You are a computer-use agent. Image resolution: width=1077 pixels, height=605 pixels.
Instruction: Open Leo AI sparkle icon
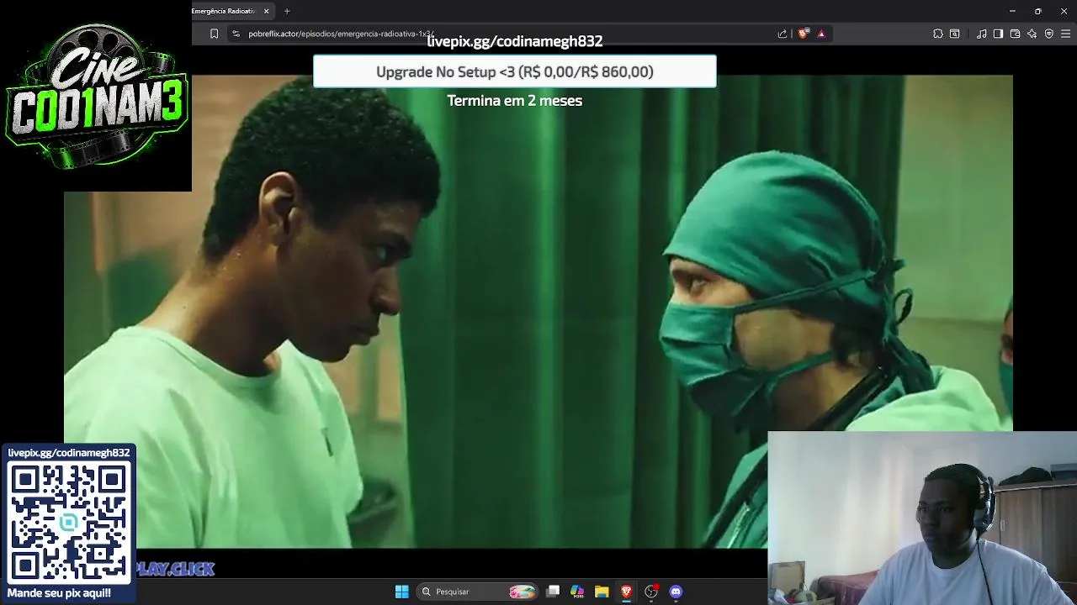point(1032,34)
